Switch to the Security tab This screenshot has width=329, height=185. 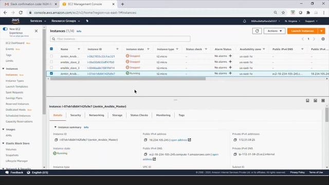click(x=76, y=115)
